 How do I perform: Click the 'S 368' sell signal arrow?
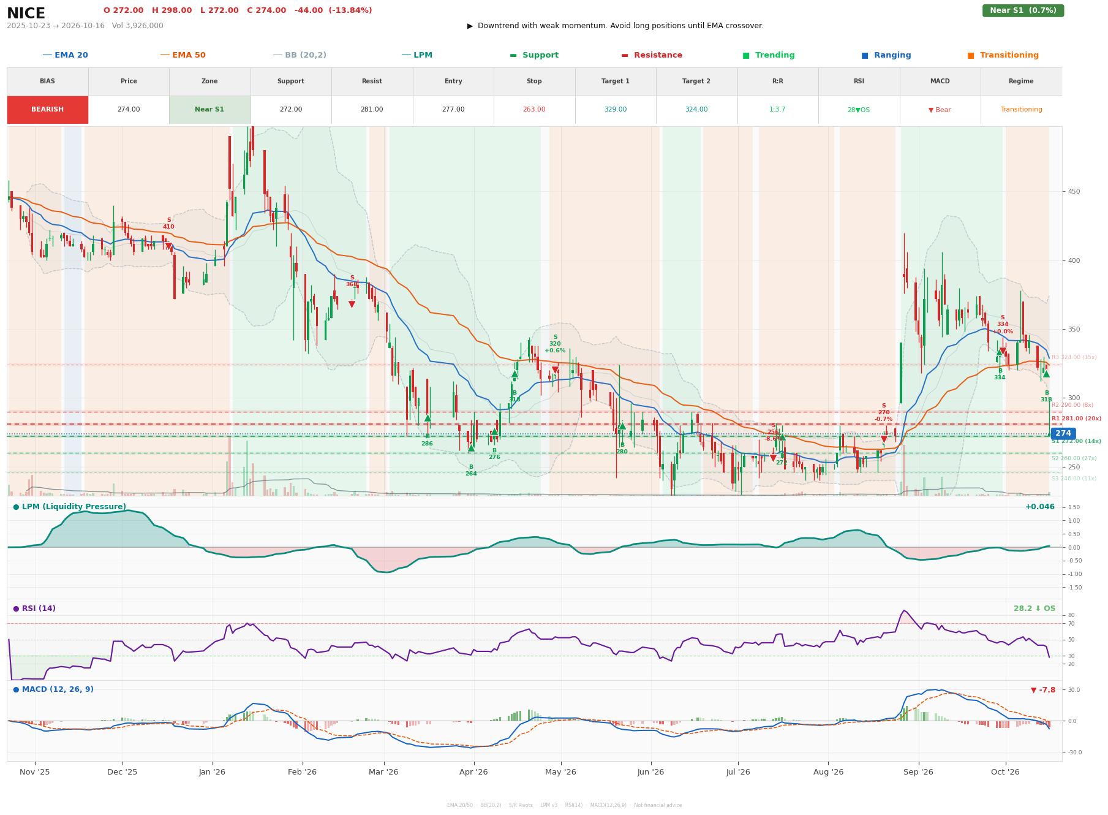click(x=352, y=305)
